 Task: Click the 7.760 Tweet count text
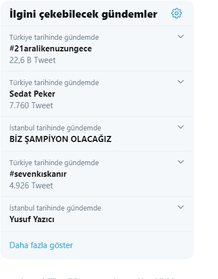pos(31,106)
